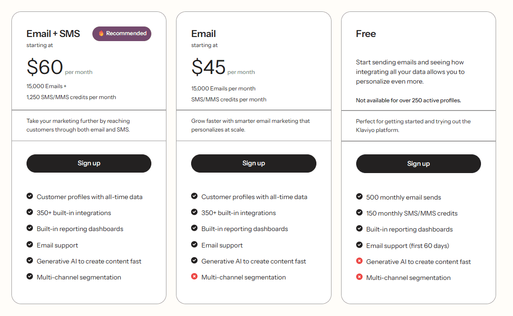513x316 pixels.
Task: Click the red X beside Free plan's Generative AI
Action: coord(359,261)
